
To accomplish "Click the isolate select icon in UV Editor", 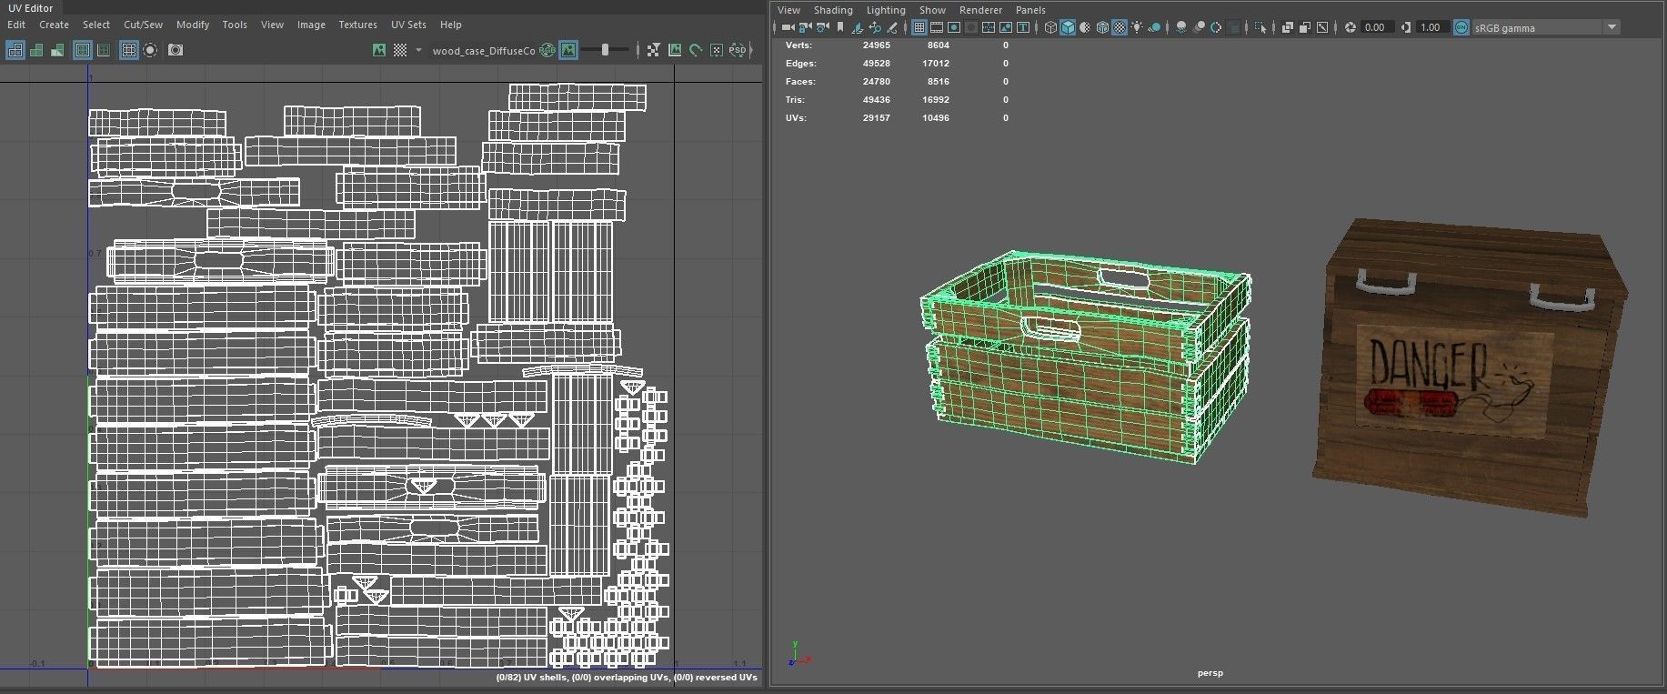I will [150, 50].
